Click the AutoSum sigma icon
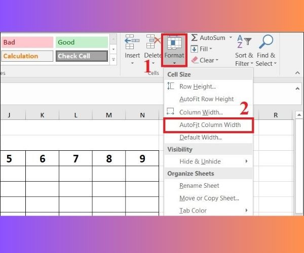The height and width of the screenshot is (253, 304). [x=194, y=37]
